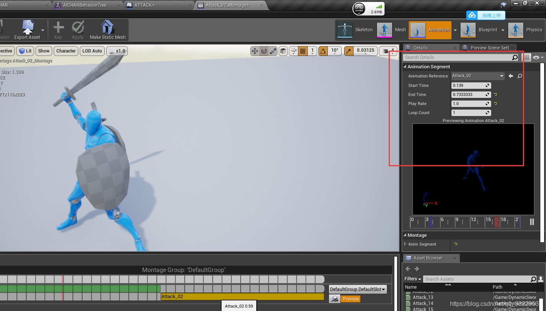This screenshot has width=546, height=311.
Task: Open playback speed x1.0 menu
Action: pos(116,51)
